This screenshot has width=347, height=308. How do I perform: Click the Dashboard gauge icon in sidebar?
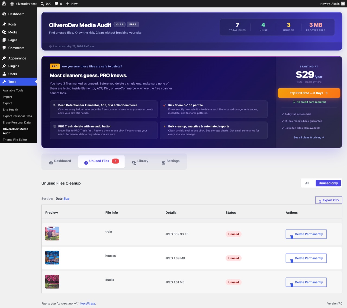(4, 14)
